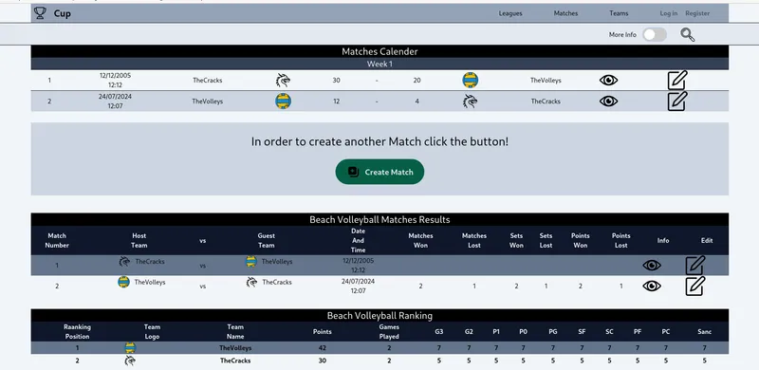Click the Games Played column header

pyautogui.click(x=389, y=332)
